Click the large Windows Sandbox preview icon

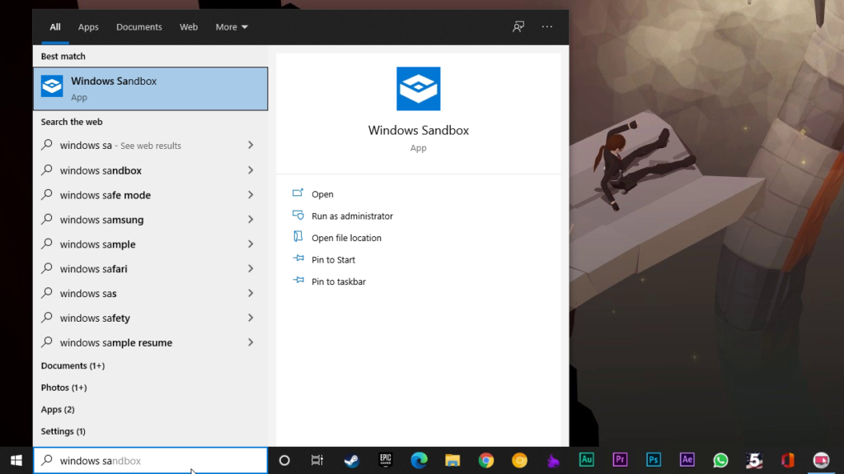(418, 89)
